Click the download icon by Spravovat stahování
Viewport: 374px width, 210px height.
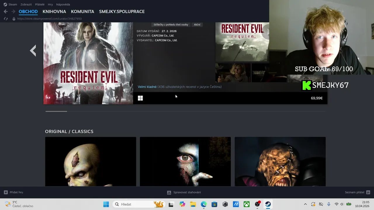pyautogui.click(x=169, y=192)
